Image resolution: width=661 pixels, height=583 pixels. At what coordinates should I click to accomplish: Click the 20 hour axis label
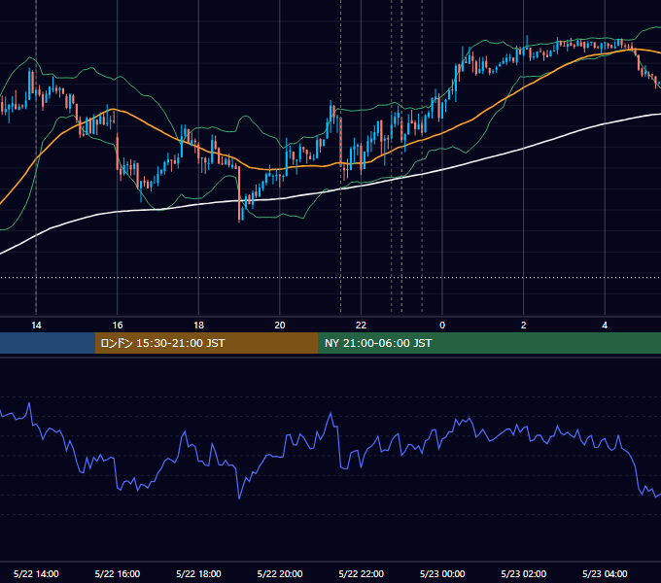[280, 326]
